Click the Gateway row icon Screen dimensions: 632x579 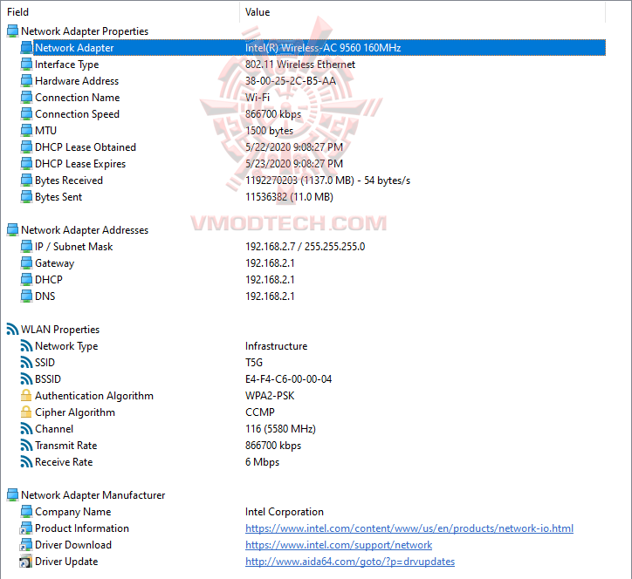click(x=26, y=263)
